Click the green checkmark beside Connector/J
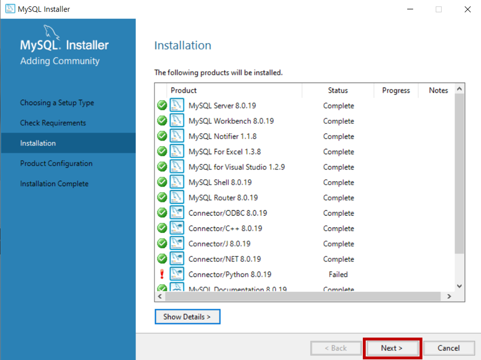This screenshot has height=360, width=481. tap(162, 244)
